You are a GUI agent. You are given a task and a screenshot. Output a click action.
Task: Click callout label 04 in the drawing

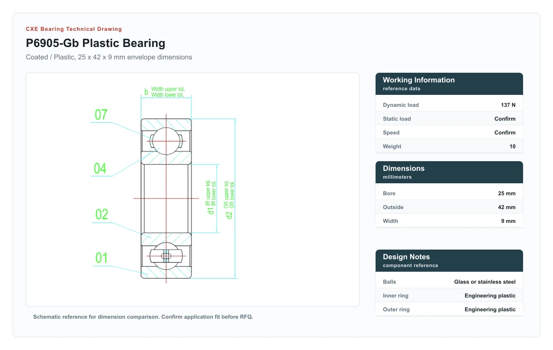tap(100, 169)
